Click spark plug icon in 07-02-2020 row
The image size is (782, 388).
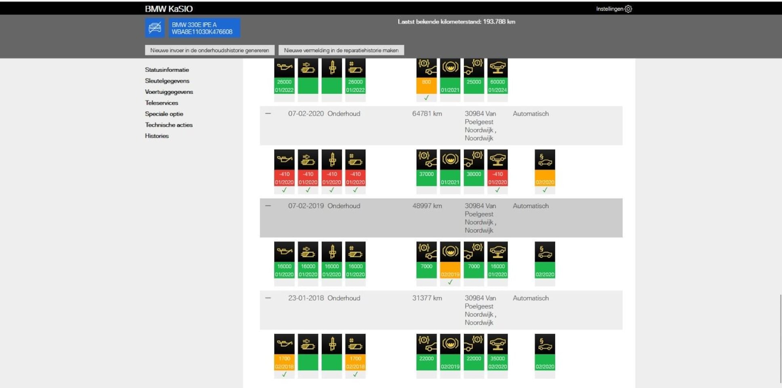[x=332, y=160]
